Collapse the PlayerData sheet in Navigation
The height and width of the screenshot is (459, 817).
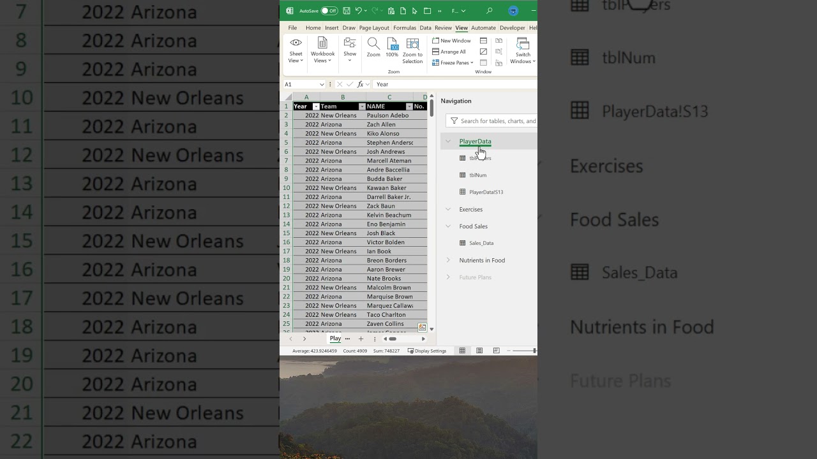(x=448, y=142)
